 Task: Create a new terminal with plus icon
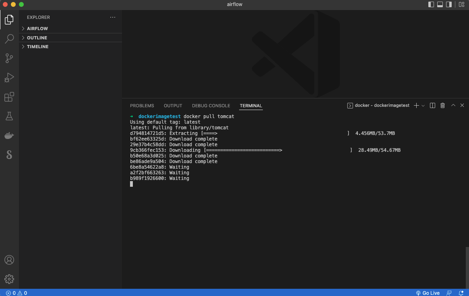pos(416,105)
